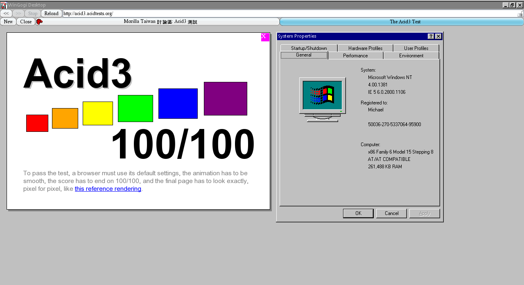
Task: Confirm System Properties with OK
Action: [x=358, y=213]
